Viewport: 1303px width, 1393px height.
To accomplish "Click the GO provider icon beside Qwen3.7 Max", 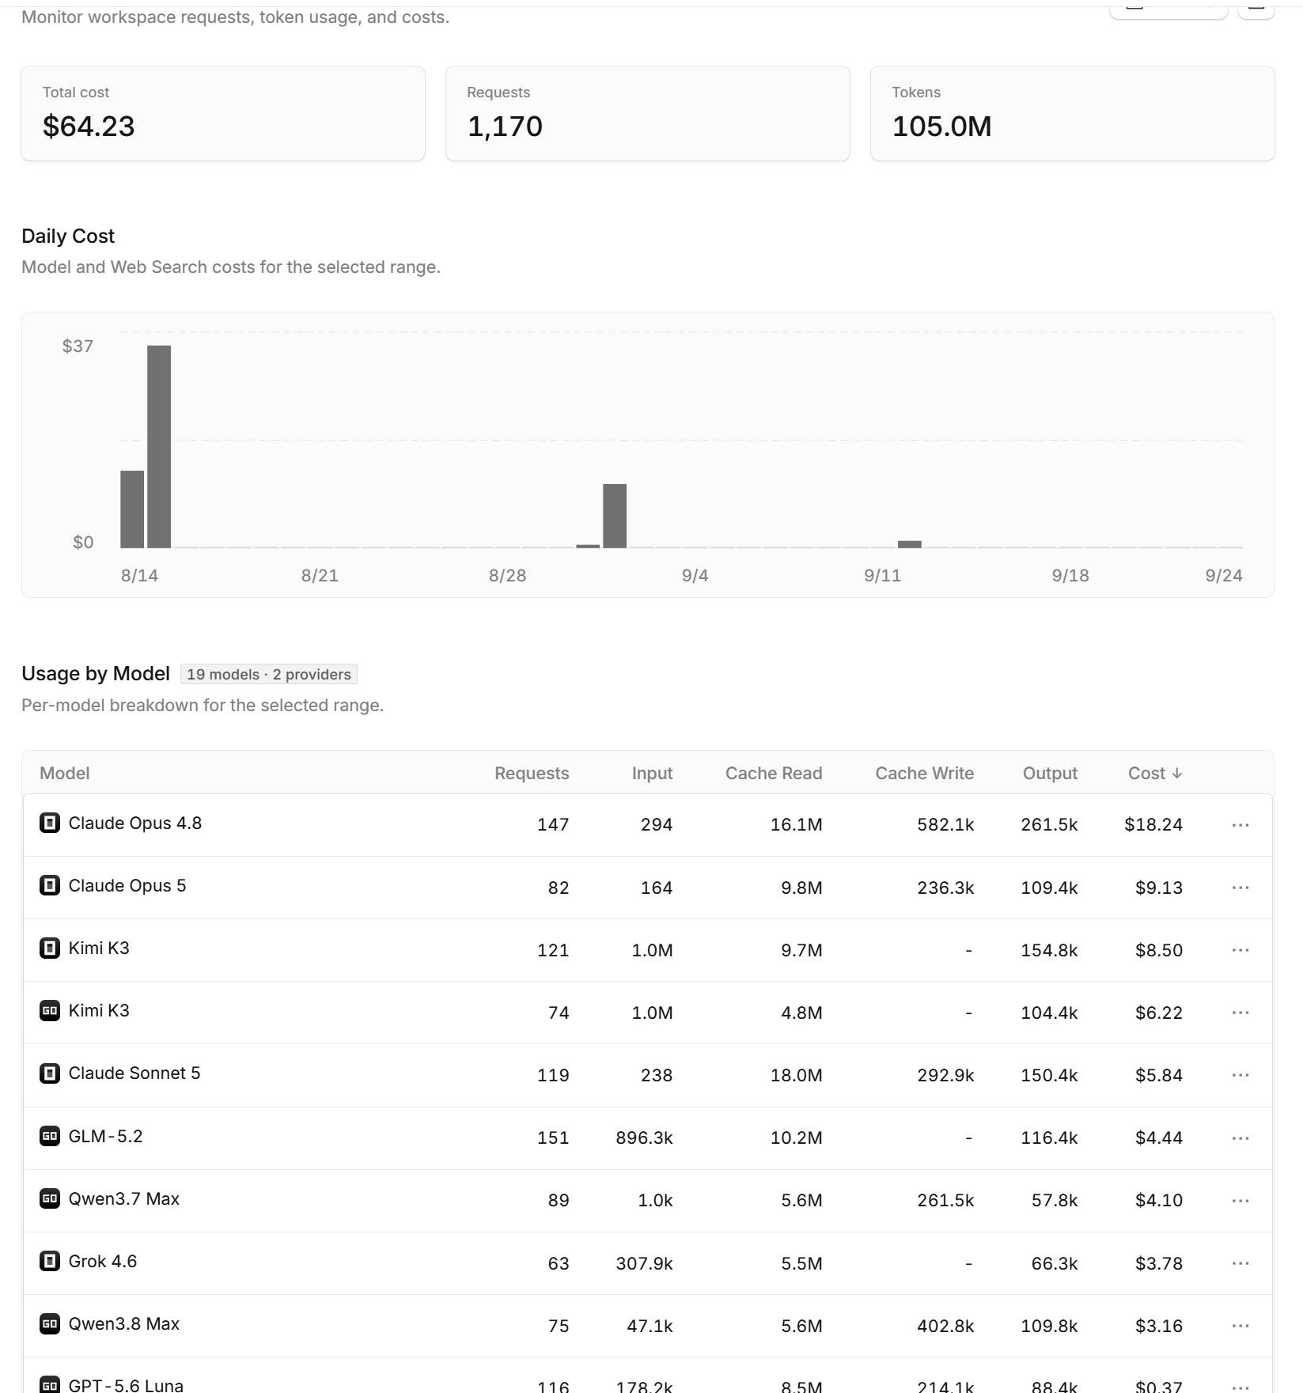I will (x=50, y=1198).
